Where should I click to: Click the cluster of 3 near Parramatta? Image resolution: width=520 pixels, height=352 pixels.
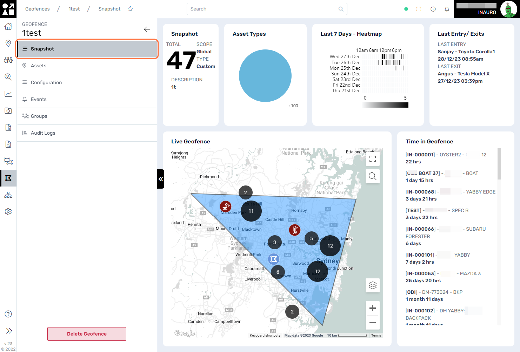275,242
